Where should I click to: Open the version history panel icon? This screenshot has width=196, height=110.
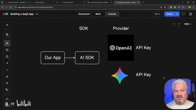pyautogui.click(x=190, y=14)
